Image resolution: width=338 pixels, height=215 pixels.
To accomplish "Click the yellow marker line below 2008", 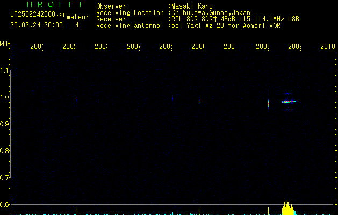I will point(268,211).
